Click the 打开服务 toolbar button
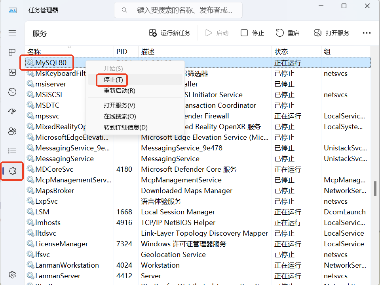The height and width of the screenshot is (285, 380). pos(332,33)
